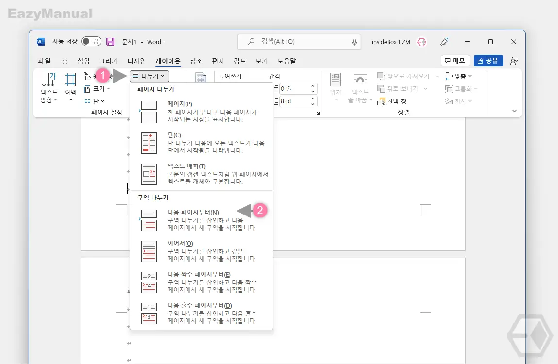This screenshot has width=558, height=364.
Task: Click the 메모 (Comments) button
Action: tap(455, 61)
